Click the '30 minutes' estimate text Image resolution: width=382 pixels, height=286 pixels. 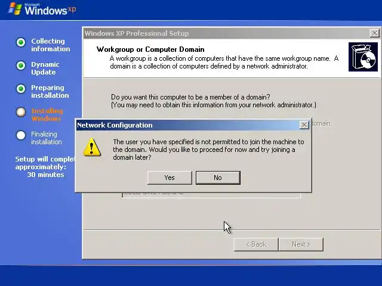coord(45,175)
